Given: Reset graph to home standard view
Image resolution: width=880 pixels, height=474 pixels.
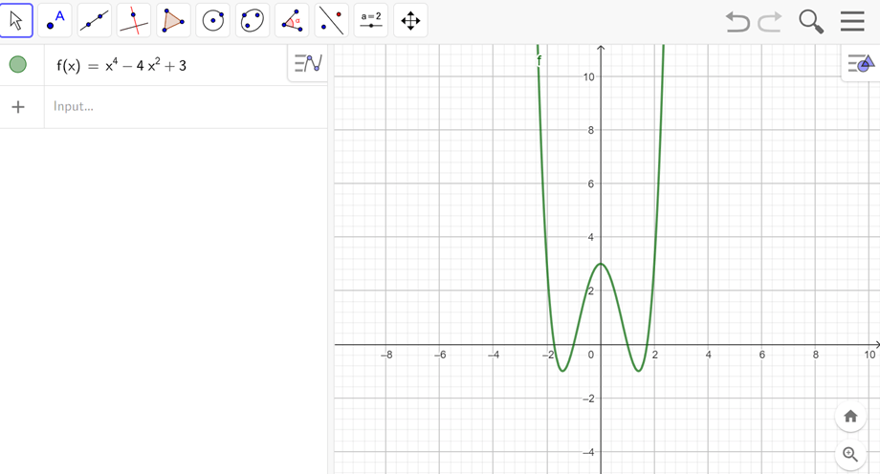Looking at the screenshot, I should (x=850, y=417).
